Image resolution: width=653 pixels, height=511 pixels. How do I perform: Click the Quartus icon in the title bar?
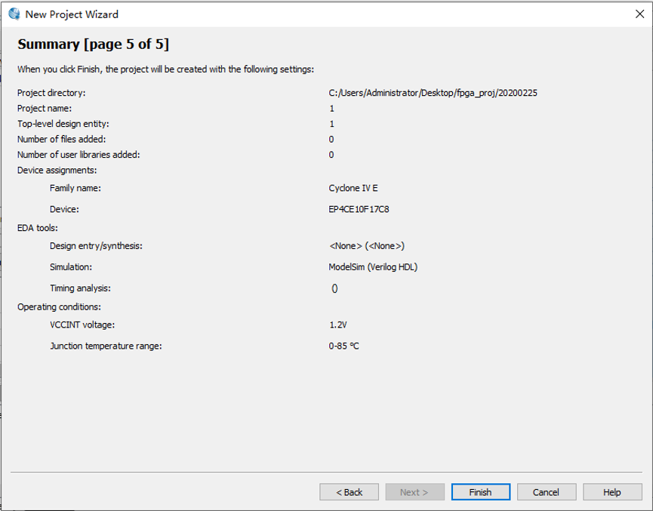(x=14, y=14)
